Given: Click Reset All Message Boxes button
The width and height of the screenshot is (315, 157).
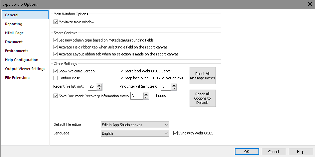Looking at the screenshot, I should [x=203, y=76].
